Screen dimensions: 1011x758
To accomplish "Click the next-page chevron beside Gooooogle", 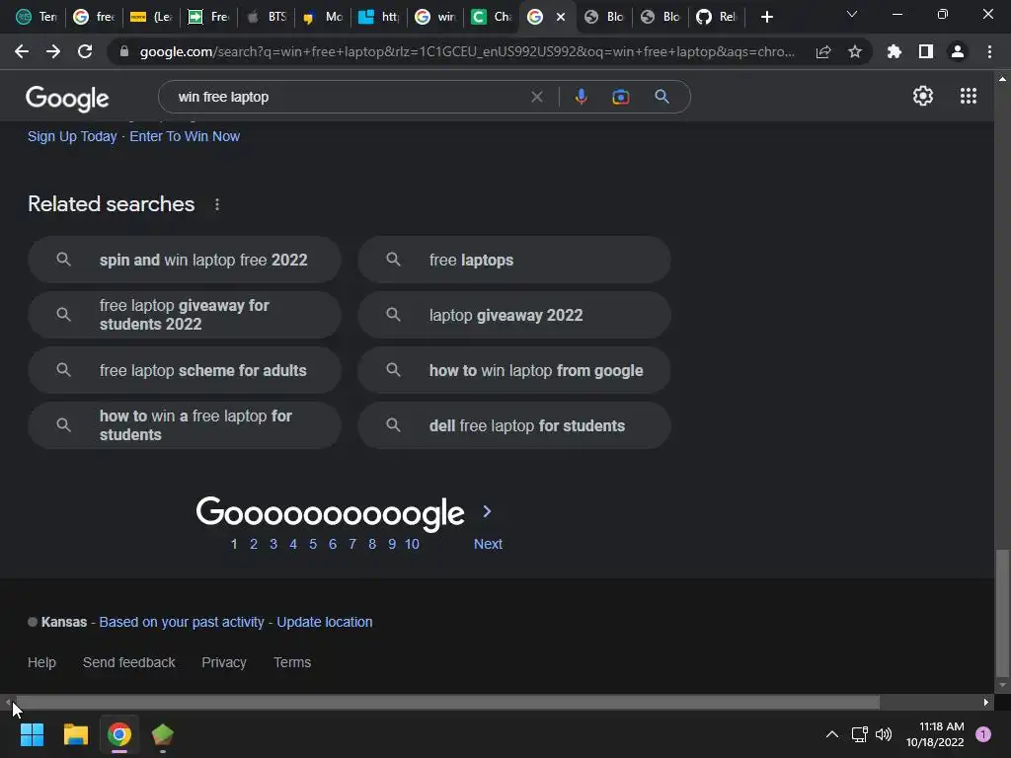I will (x=488, y=512).
